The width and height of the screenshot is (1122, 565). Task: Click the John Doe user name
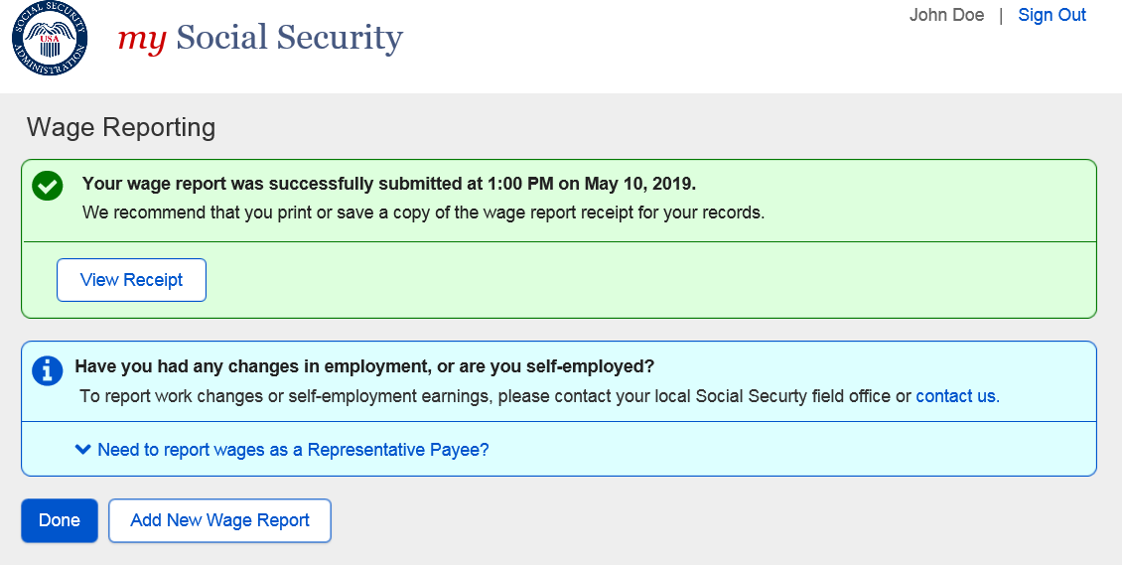click(946, 15)
